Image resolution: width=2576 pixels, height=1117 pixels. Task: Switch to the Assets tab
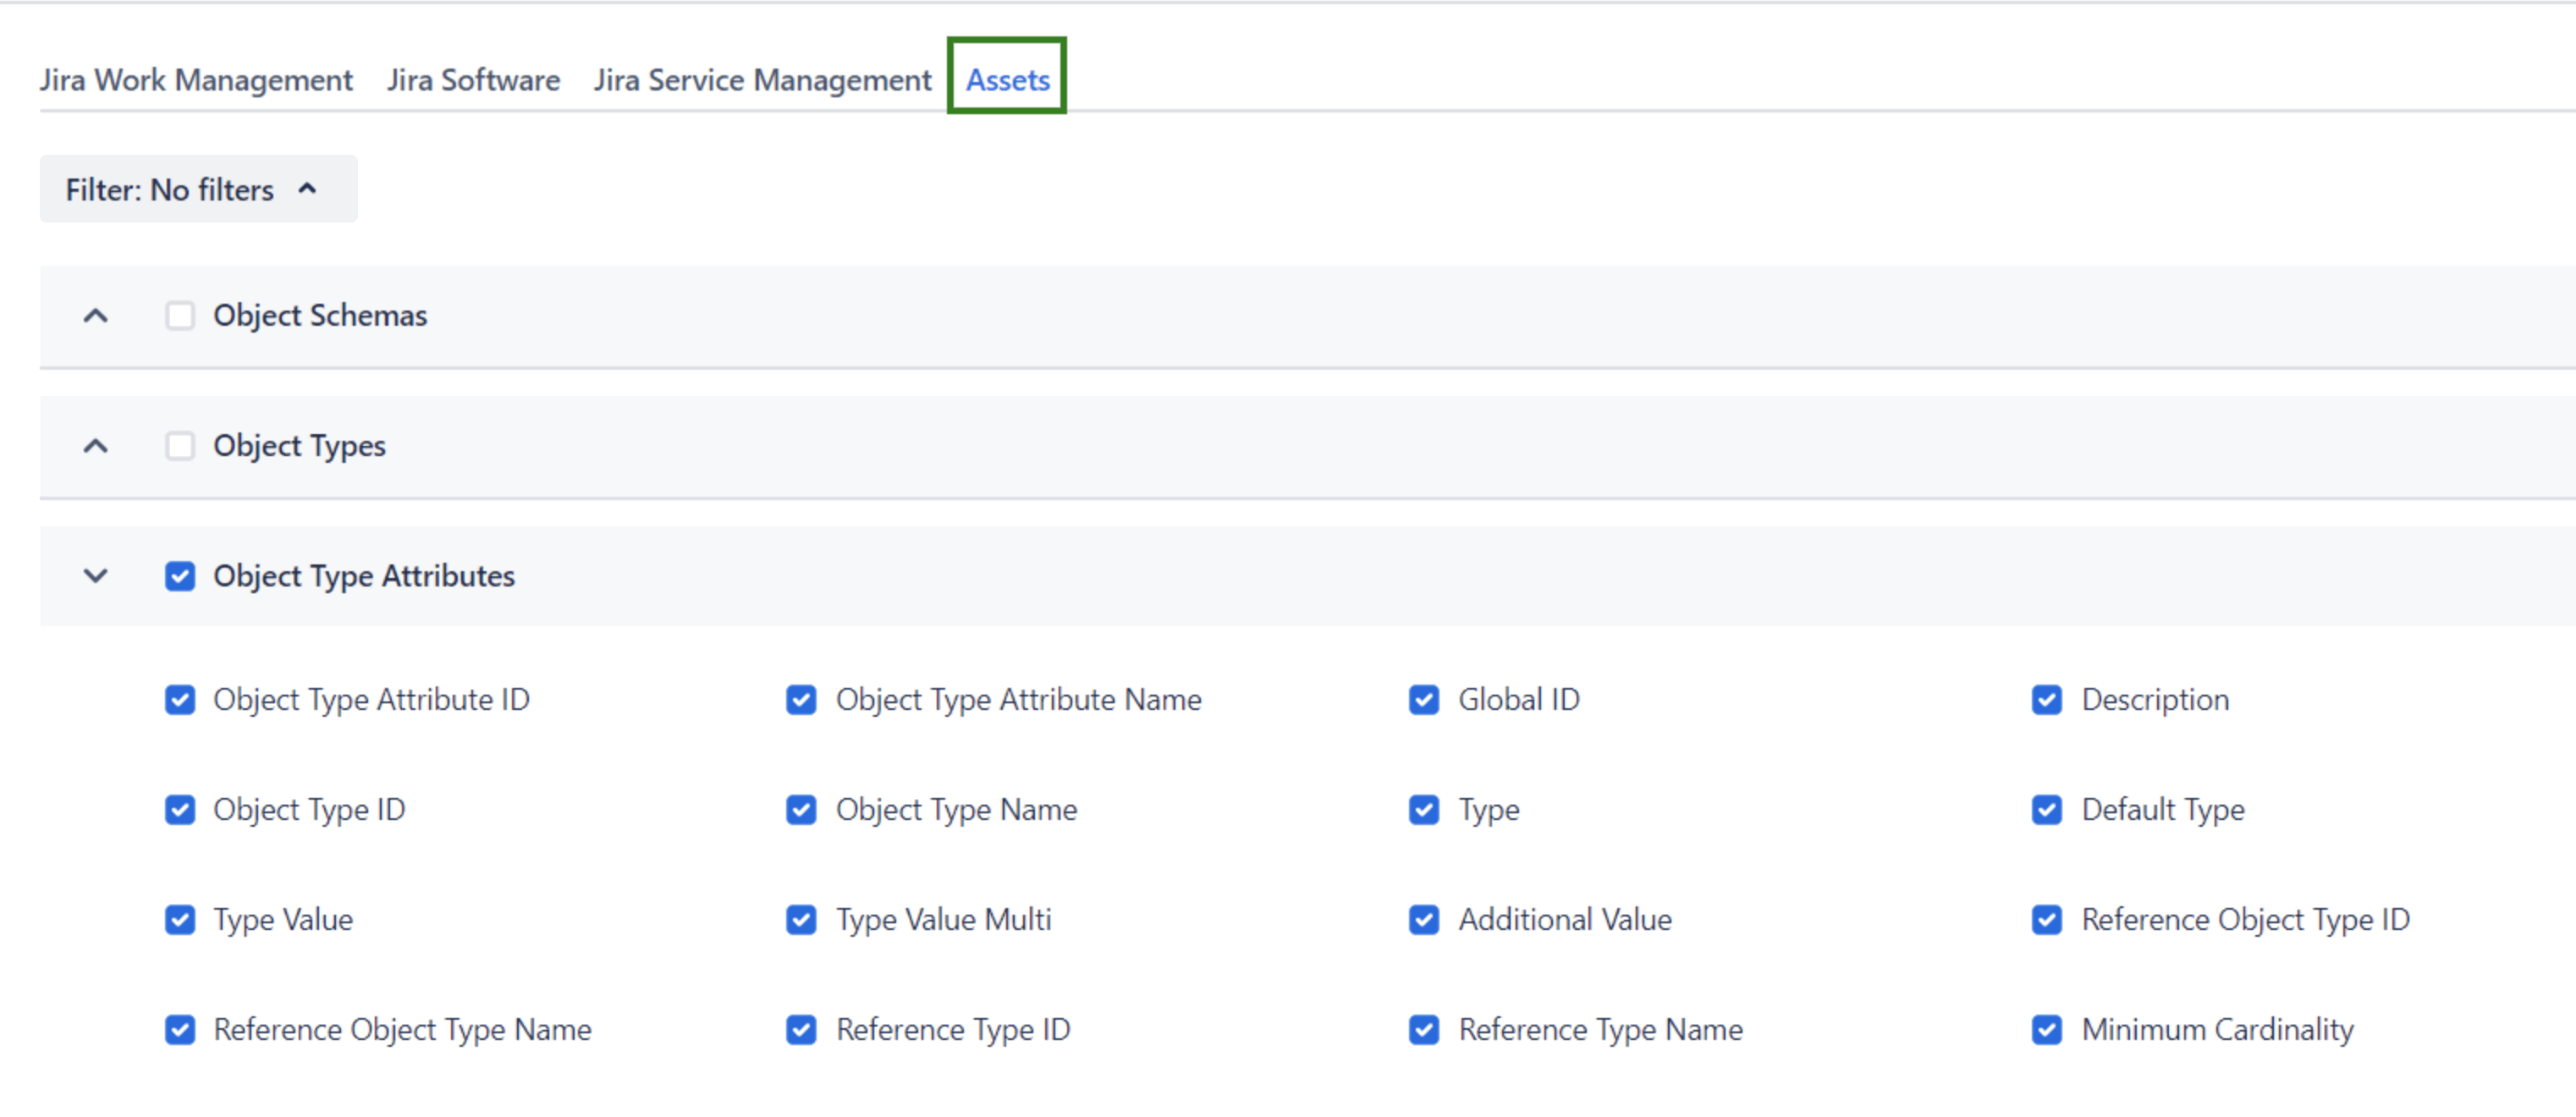[1006, 80]
